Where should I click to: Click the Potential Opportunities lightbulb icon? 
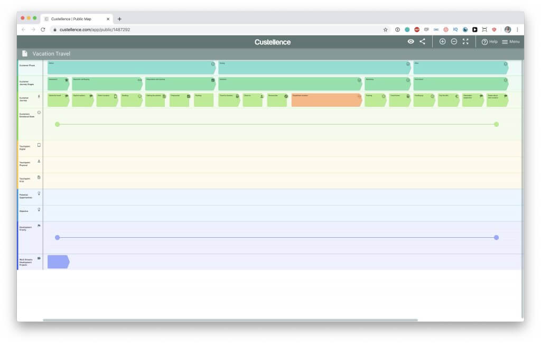pyautogui.click(x=39, y=193)
